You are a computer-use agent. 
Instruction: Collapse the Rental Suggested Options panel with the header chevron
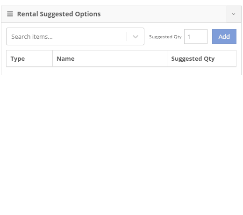(234, 14)
